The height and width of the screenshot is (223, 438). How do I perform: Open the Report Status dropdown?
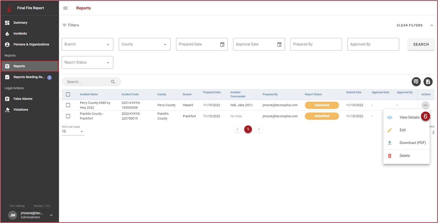pyautogui.click(x=87, y=62)
